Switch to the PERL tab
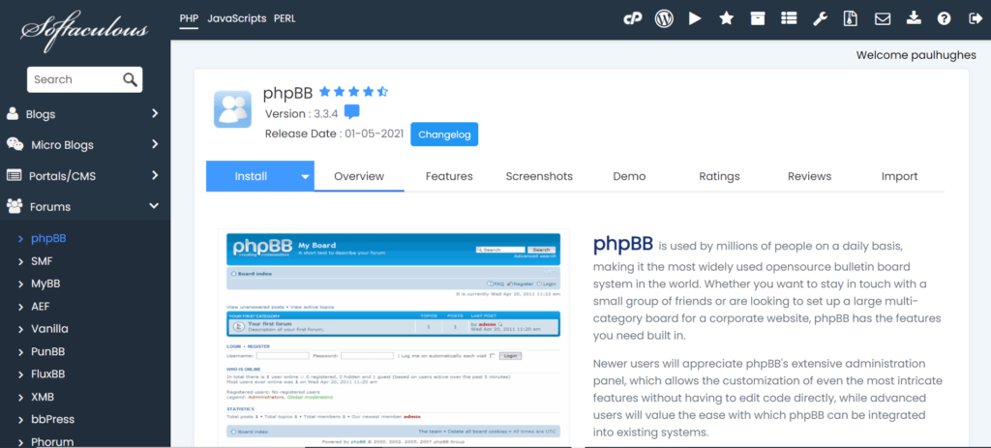 [x=285, y=18]
